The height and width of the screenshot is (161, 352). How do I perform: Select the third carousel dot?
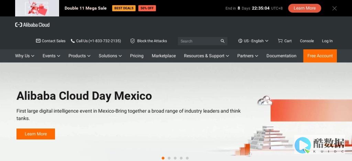[175, 158]
